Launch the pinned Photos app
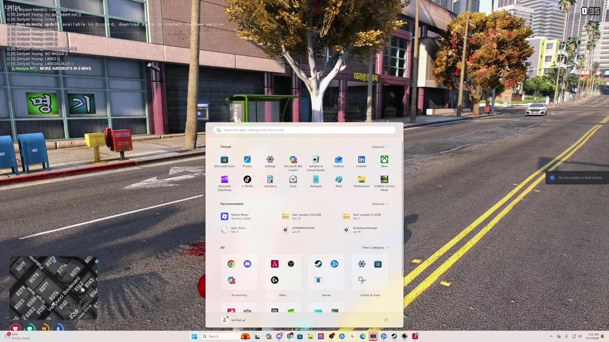Image resolution: width=609 pixels, height=342 pixels. point(247,162)
